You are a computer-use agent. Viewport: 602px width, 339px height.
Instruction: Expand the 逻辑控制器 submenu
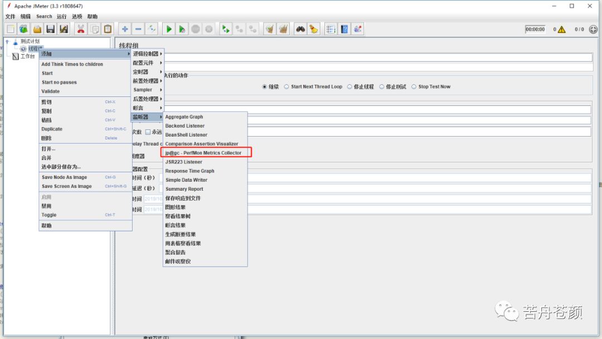[x=147, y=54]
